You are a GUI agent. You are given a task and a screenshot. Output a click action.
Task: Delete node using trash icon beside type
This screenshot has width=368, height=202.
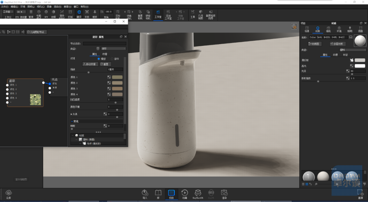(98, 49)
